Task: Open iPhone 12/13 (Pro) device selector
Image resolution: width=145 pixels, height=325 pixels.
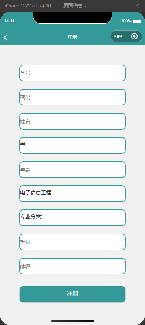Action: [29, 6]
